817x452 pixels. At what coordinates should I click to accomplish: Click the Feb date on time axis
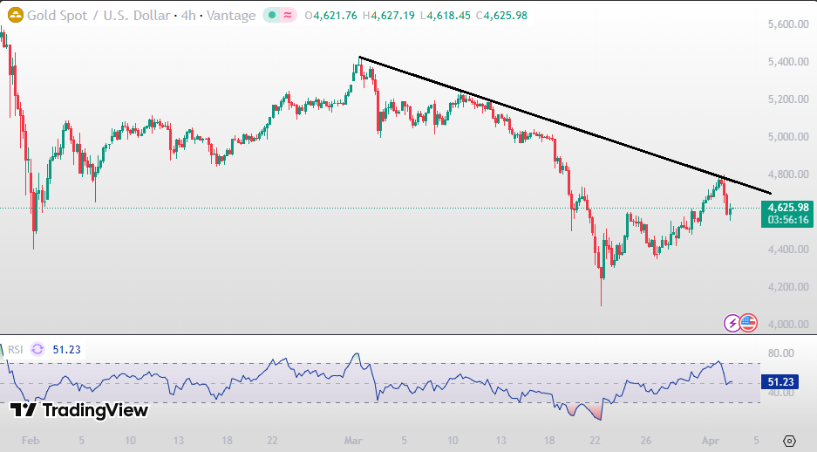click(x=31, y=440)
